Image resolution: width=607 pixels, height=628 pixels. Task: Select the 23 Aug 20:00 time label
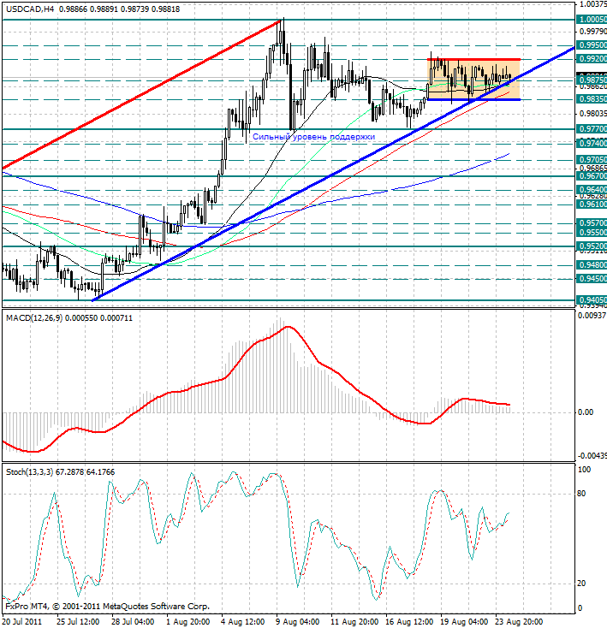[520, 622]
